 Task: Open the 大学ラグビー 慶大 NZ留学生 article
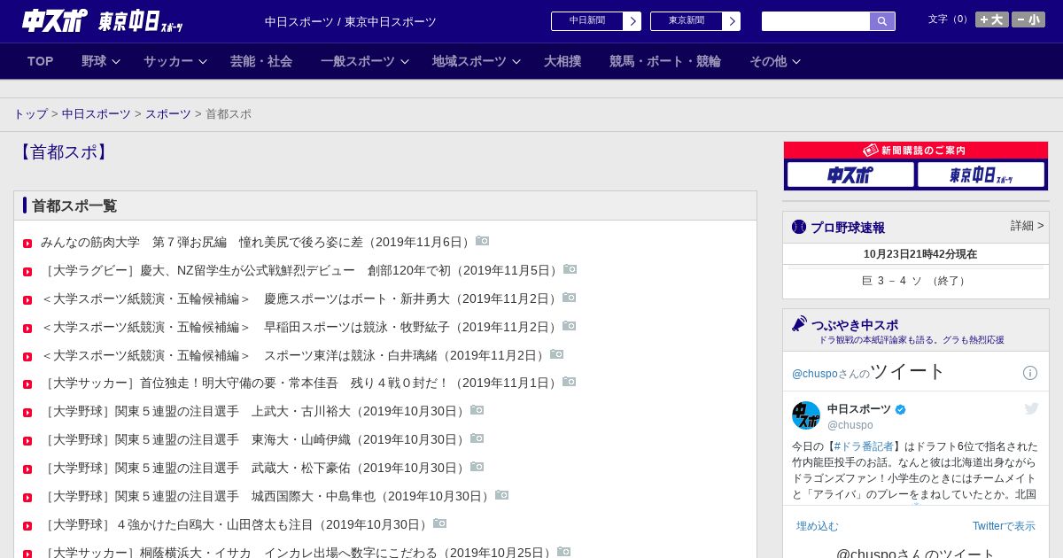point(300,270)
